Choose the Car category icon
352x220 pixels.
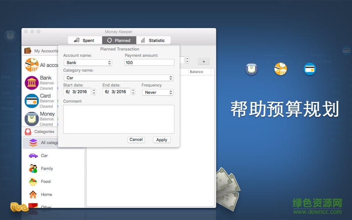point(33,155)
